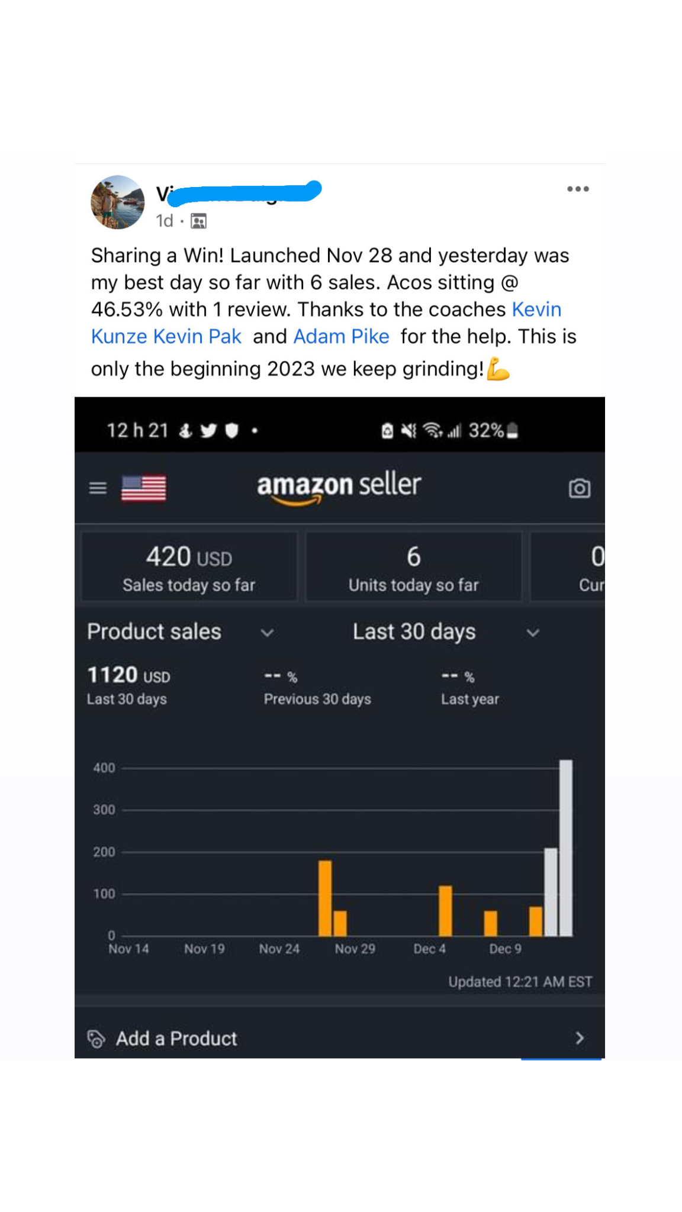This screenshot has height=1212, width=682.
Task: Expand the Last 30 days dropdown
Action: [x=533, y=633]
